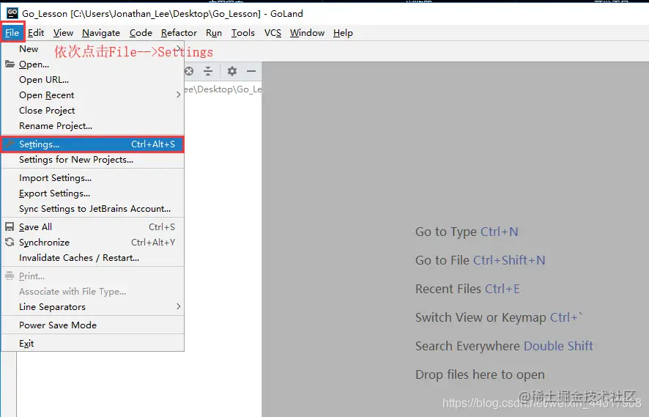
Task: Open the Edit menu
Action: click(36, 33)
